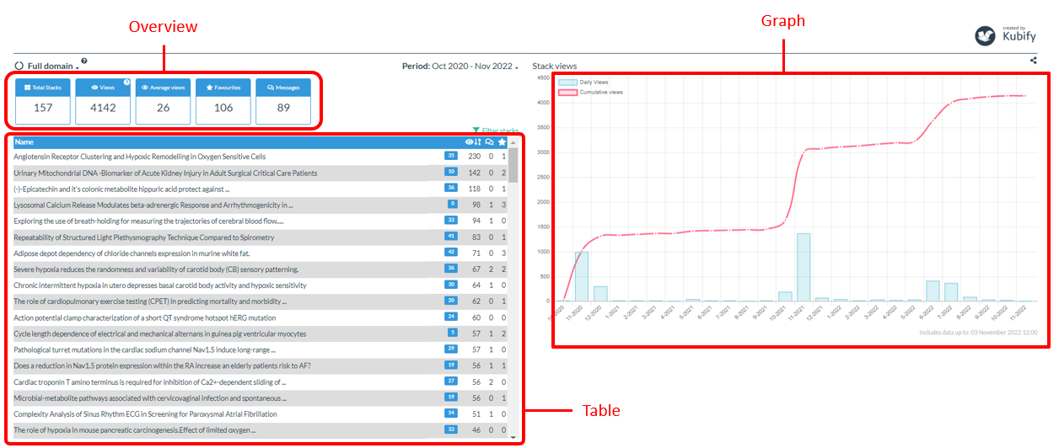This screenshot has height=448, width=1059.
Task: Click the refresh circle icon beside Full domain
Action: pyautogui.click(x=19, y=66)
